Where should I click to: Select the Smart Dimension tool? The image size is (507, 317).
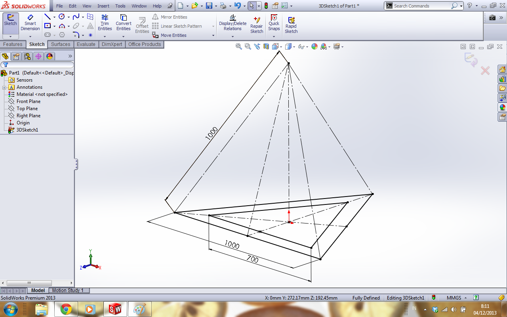(x=30, y=23)
